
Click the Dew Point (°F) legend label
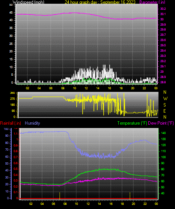coord(161,123)
